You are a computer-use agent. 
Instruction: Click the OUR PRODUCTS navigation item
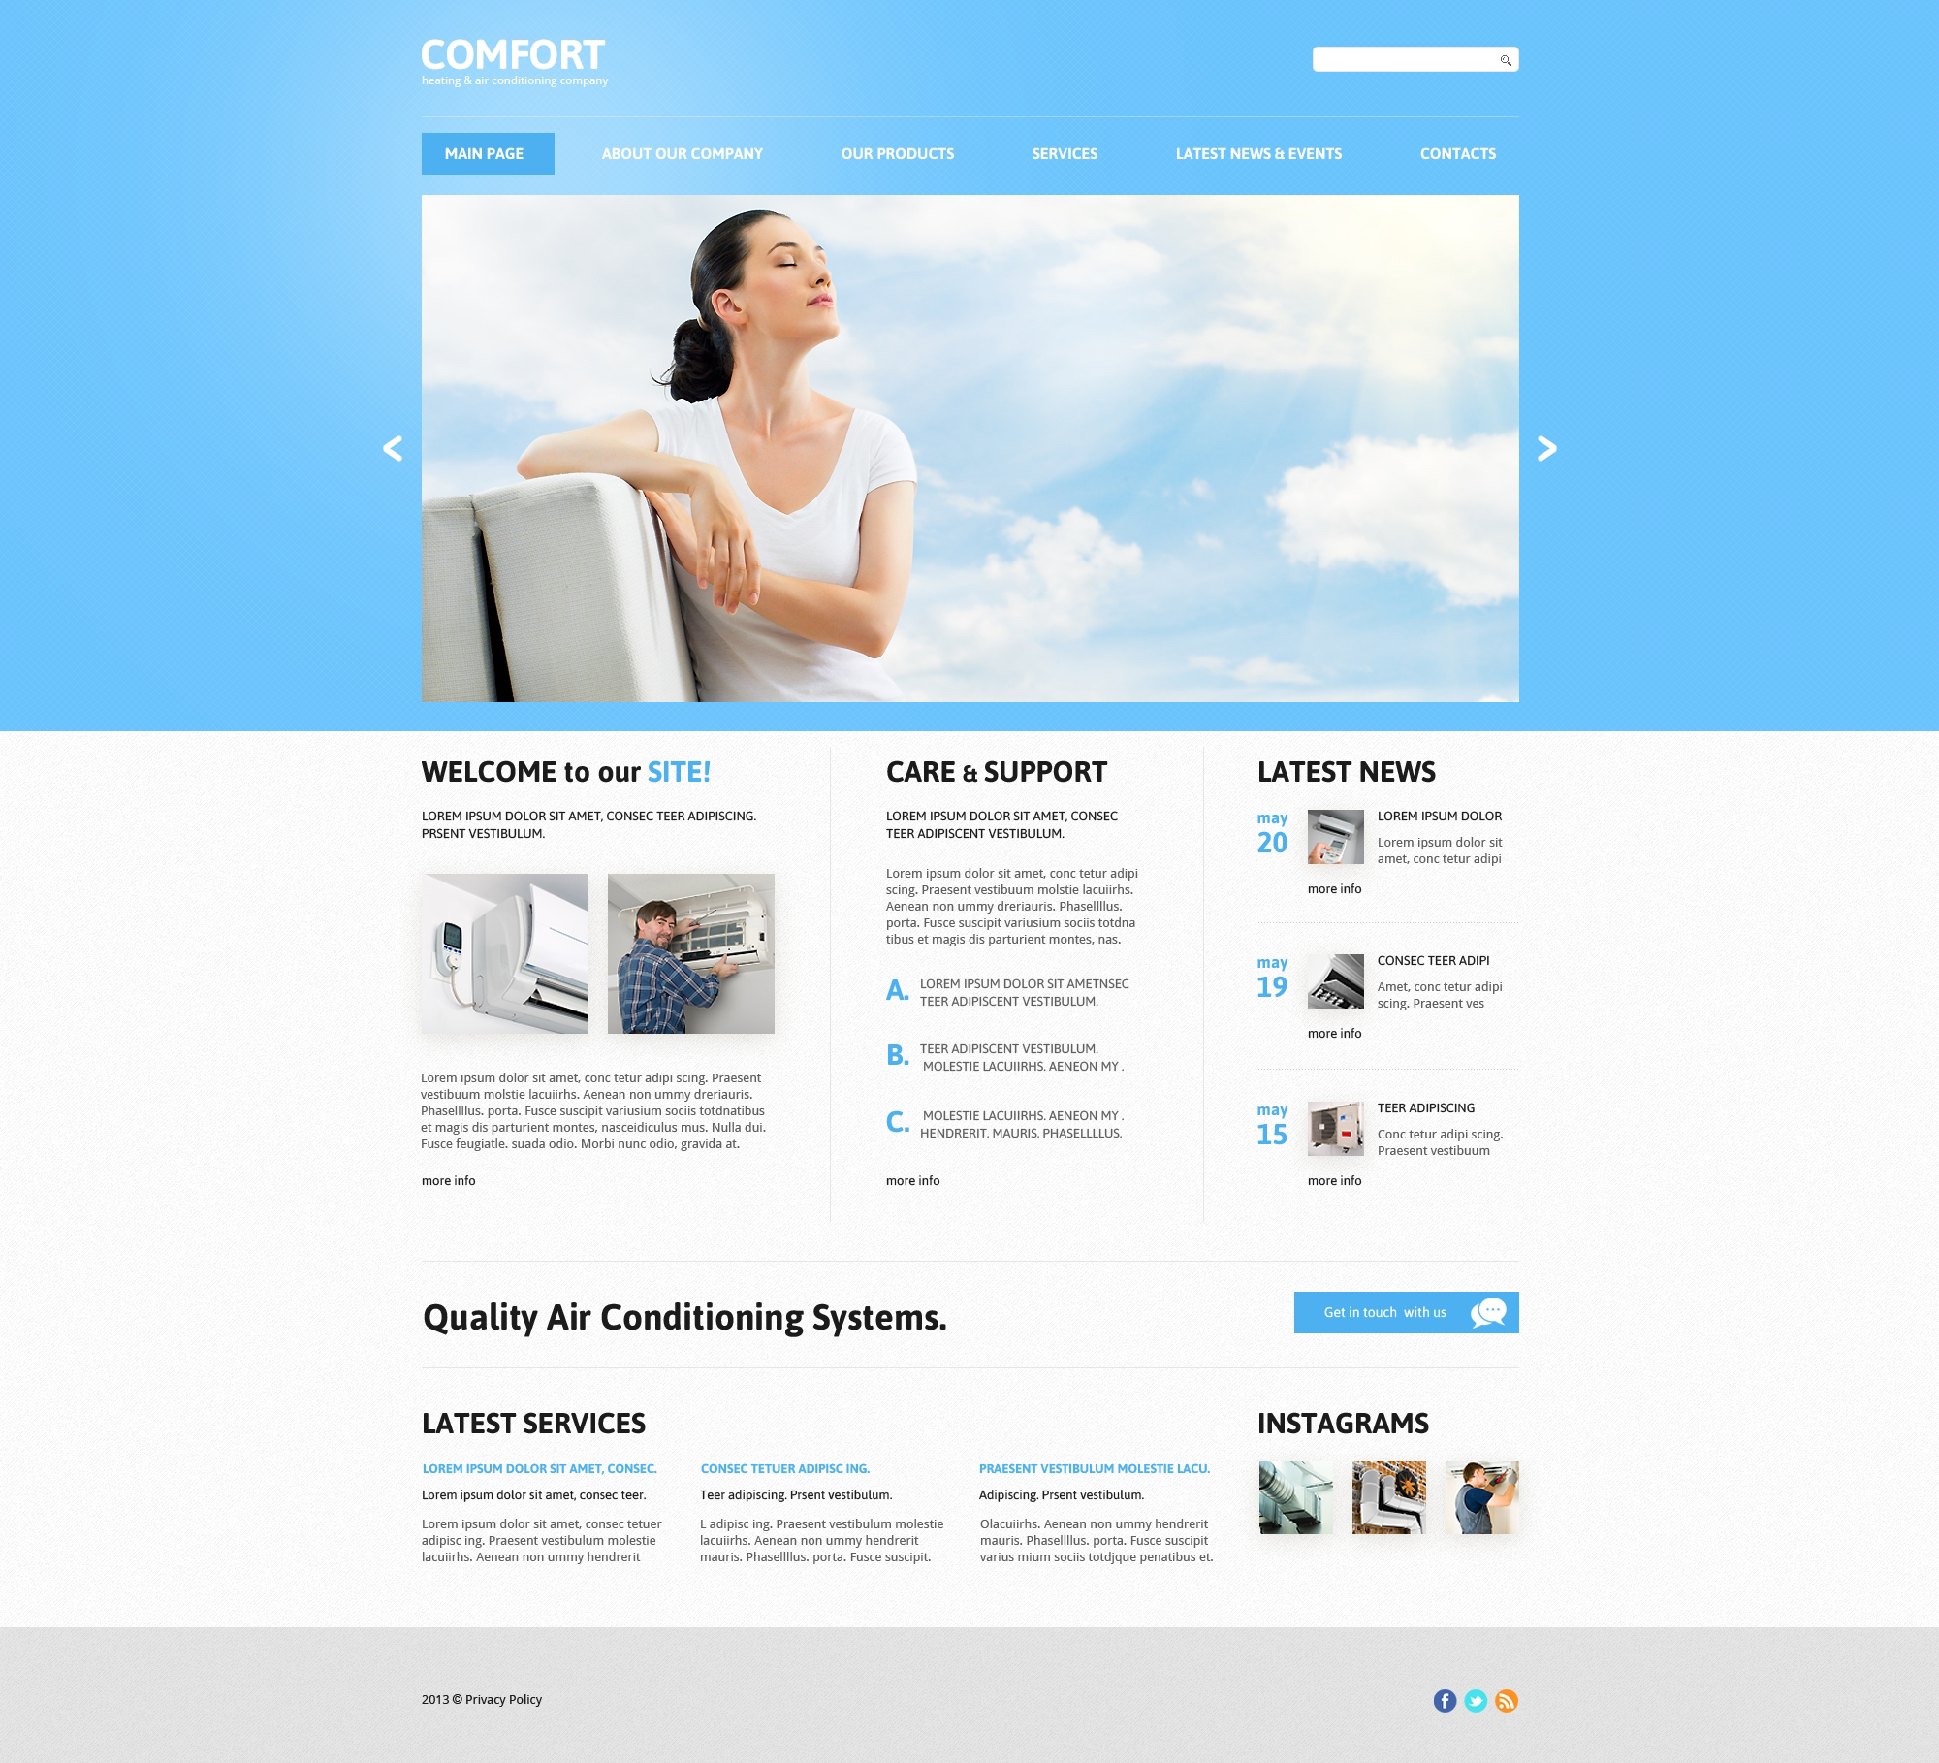(897, 153)
